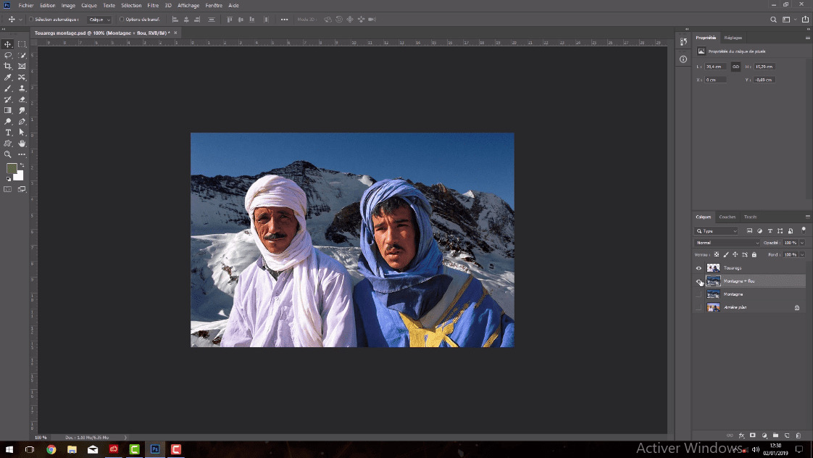Select the Clone Stamp tool
Image resolution: width=813 pixels, height=458 pixels.
point(22,88)
